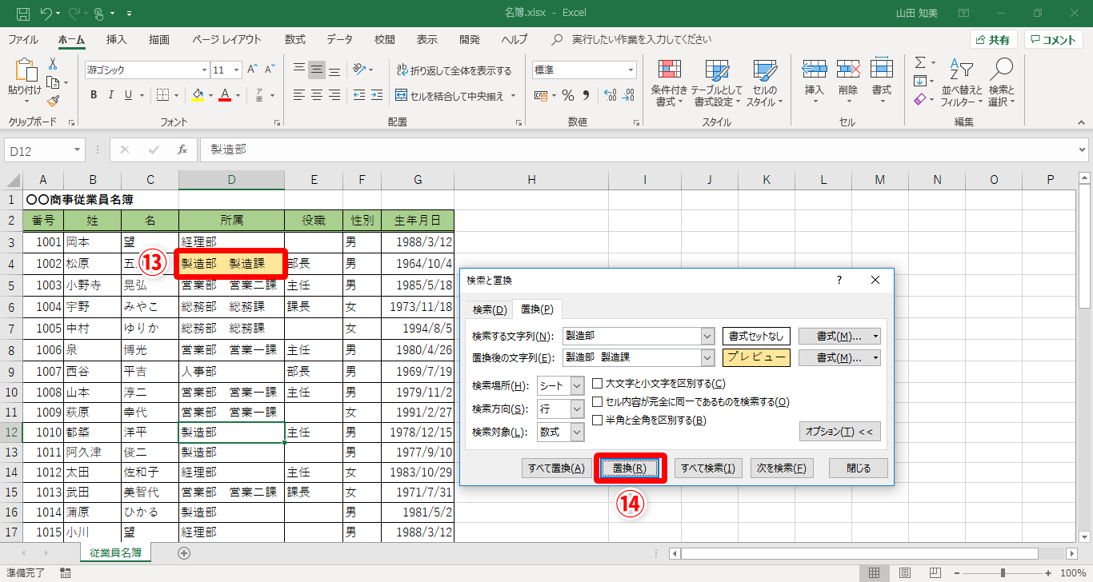Add a new sheet with the plus icon
Image resolution: width=1093 pixels, height=582 pixels.
tap(184, 552)
